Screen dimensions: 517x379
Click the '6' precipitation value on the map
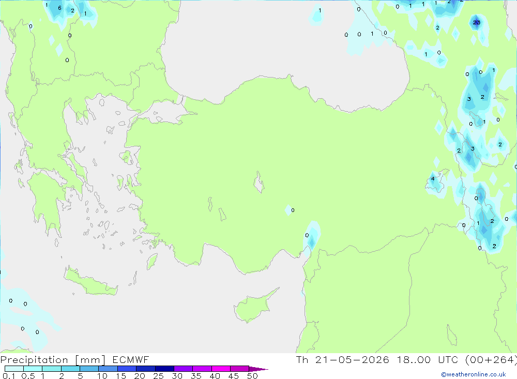coord(59,8)
